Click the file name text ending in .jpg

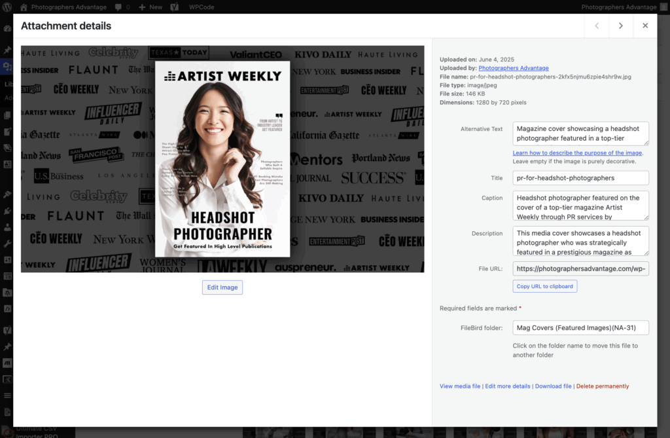[x=550, y=77]
